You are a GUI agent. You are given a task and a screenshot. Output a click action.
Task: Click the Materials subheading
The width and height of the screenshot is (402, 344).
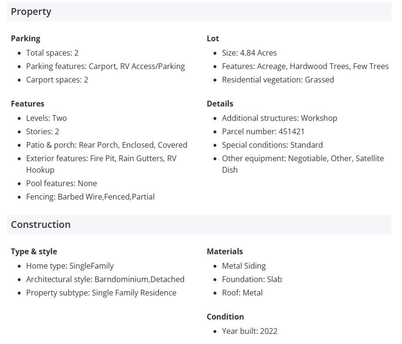225,251
